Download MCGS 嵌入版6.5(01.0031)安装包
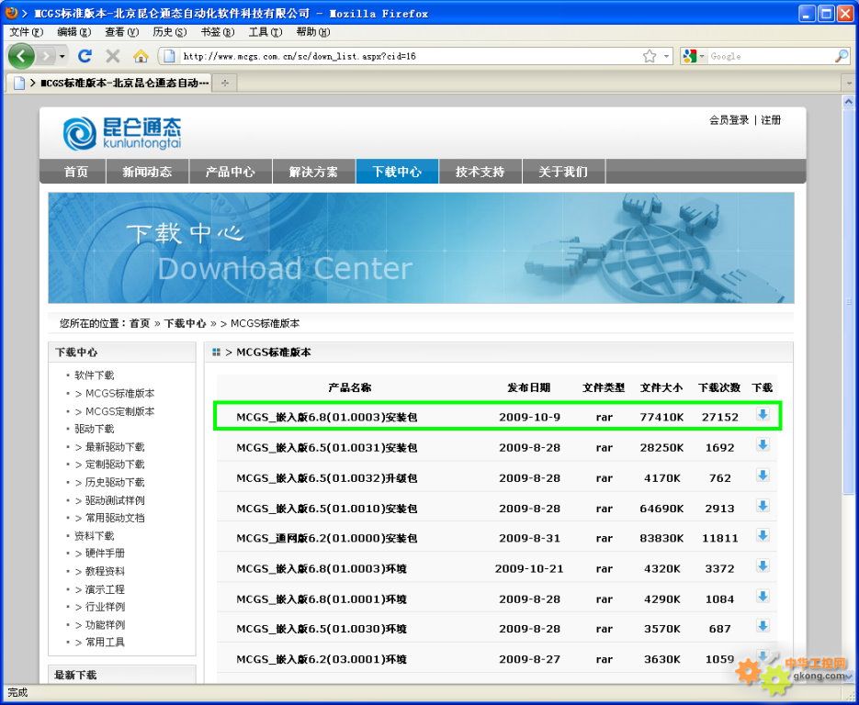 click(763, 445)
